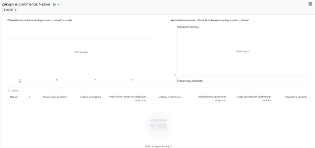The height and width of the screenshot is (148, 315).
Task: Click the line chart title about Wyświetlenia w czasie
Action: tap(40, 20)
